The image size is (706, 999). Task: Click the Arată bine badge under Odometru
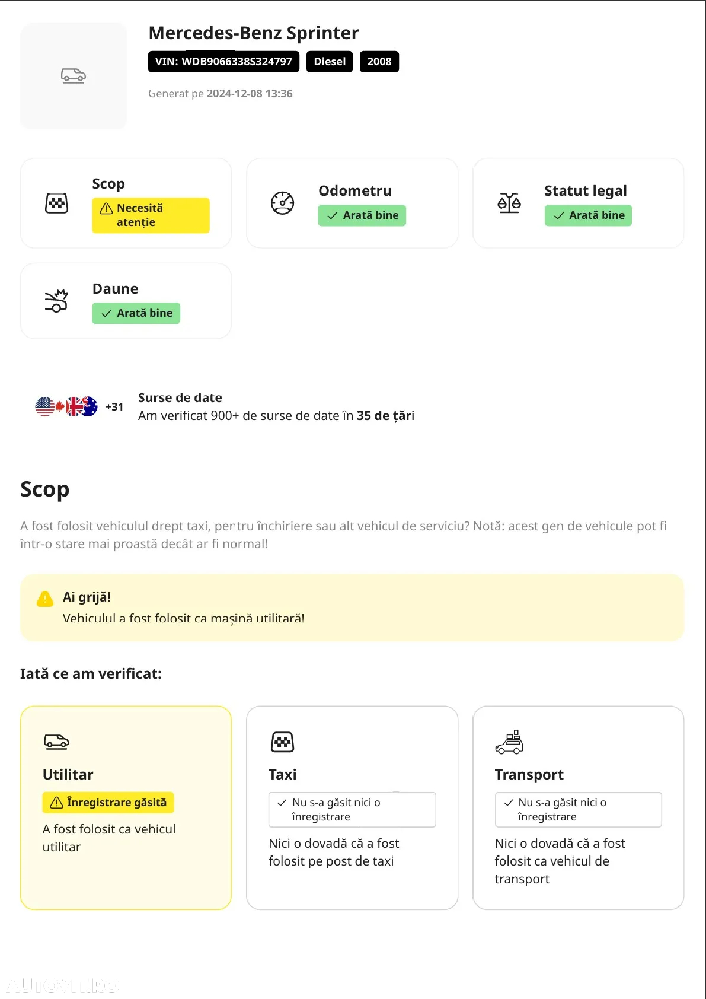tap(362, 215)
